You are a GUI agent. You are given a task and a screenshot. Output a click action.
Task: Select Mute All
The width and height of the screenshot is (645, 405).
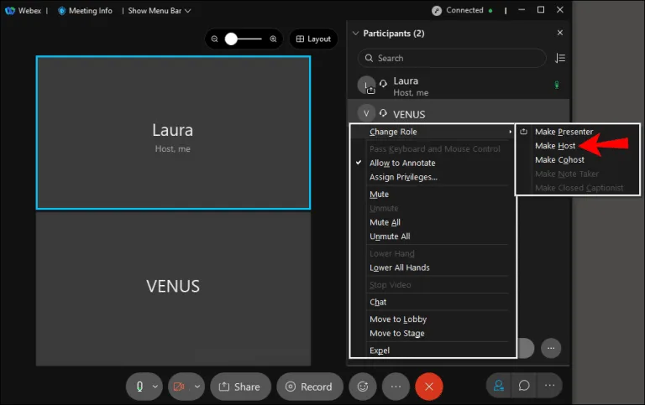click(x=385, y=222)
